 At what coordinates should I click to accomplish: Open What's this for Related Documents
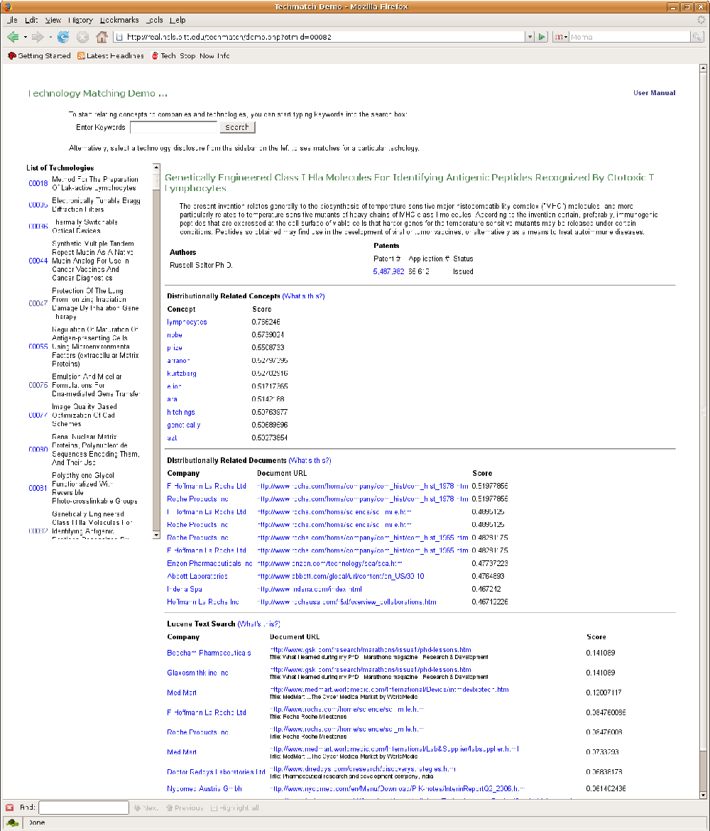pos(310,460)
